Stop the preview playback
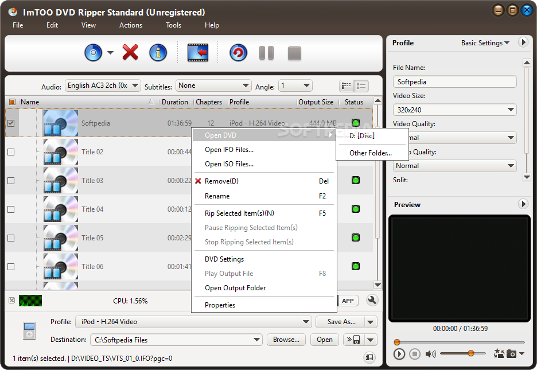Screen dimensions: 537x370 (x=414, y=353)
